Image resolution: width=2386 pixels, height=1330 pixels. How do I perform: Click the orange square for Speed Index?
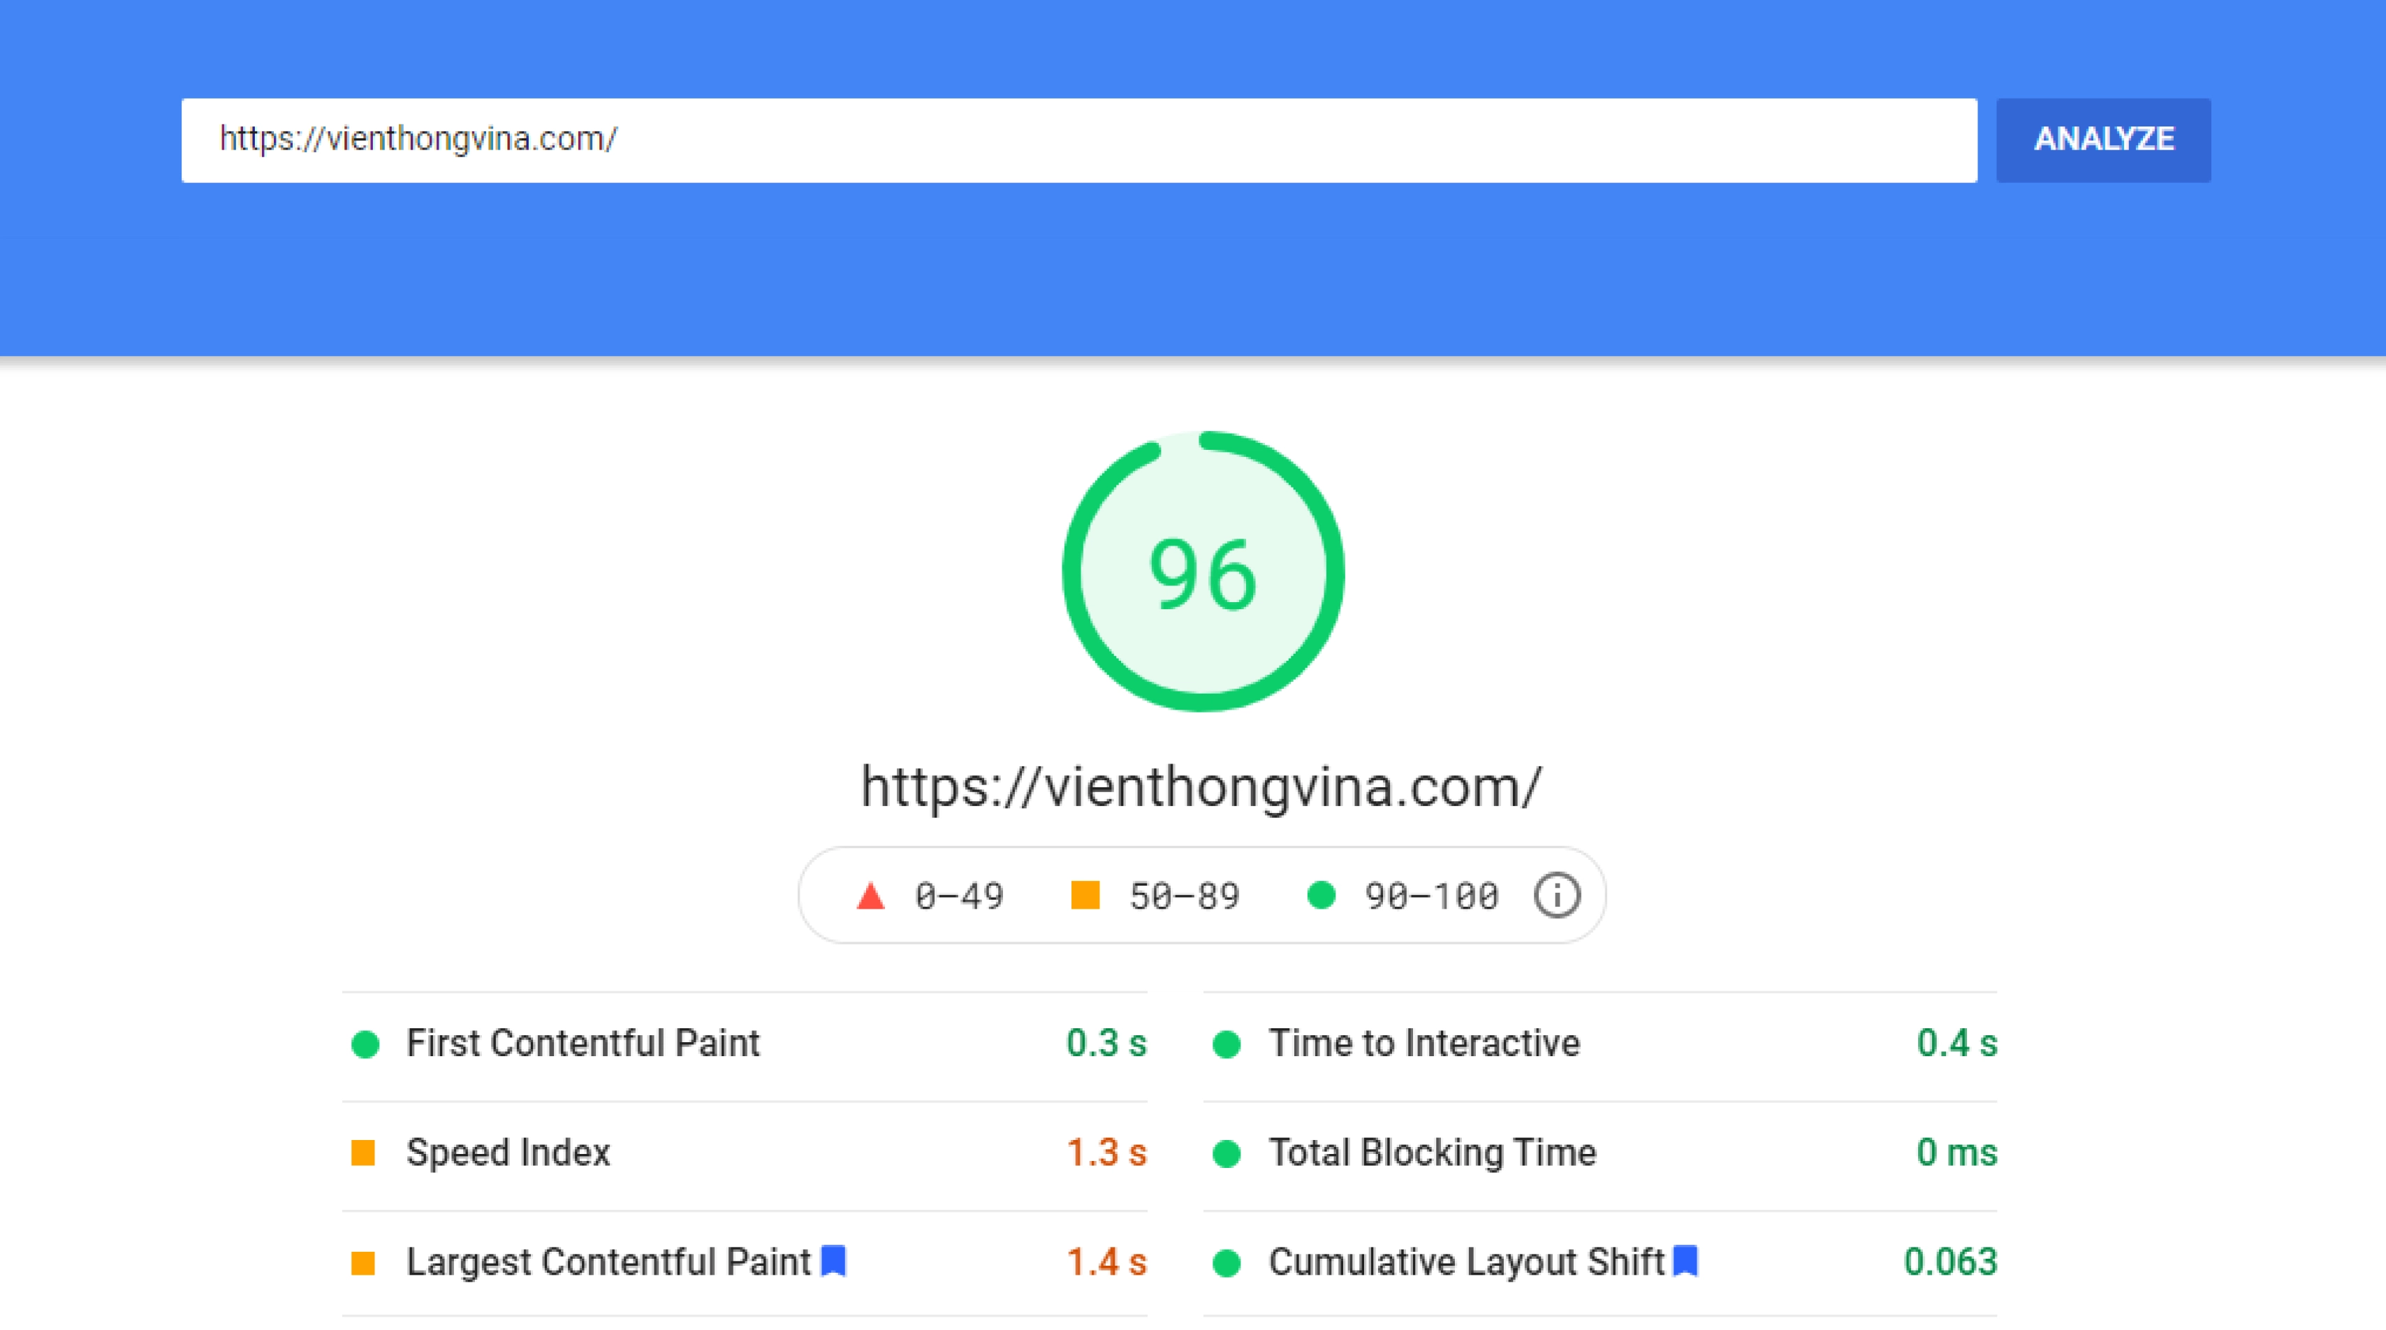pyautogui.click(x=363, y=1153)
